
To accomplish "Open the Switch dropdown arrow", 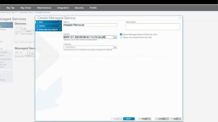I will coord(115,37).
